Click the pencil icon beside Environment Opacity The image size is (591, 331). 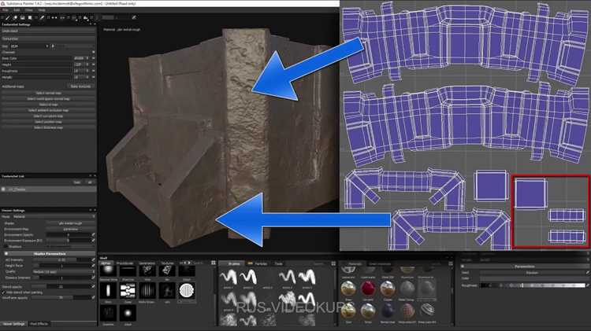[93, 235]
